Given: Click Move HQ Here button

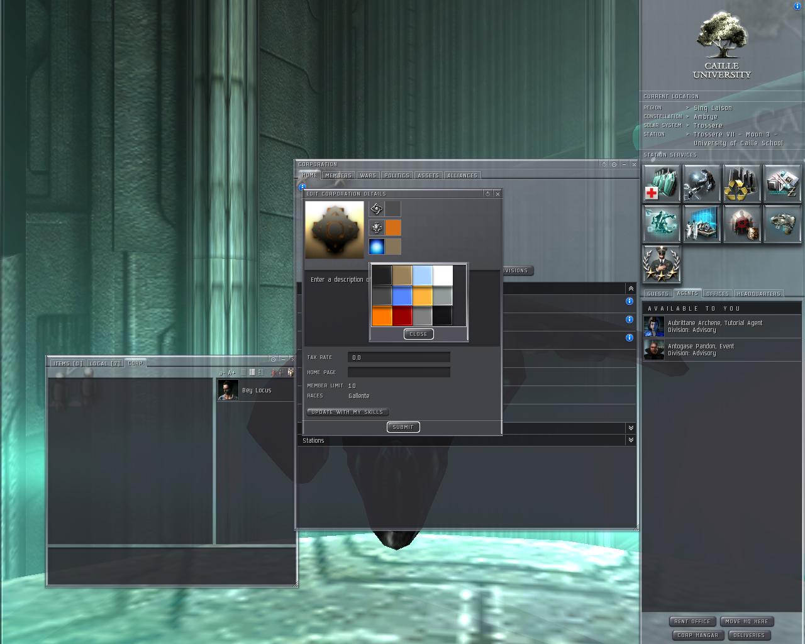Looking at the screenshot, I should pos(747,621).
